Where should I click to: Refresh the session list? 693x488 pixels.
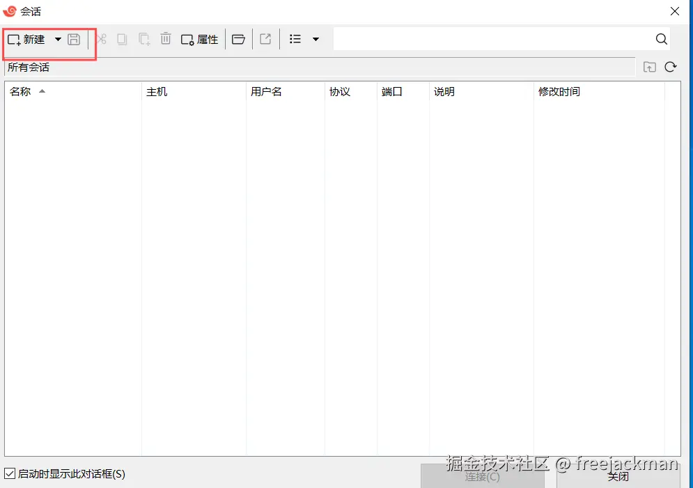[670, 67]
